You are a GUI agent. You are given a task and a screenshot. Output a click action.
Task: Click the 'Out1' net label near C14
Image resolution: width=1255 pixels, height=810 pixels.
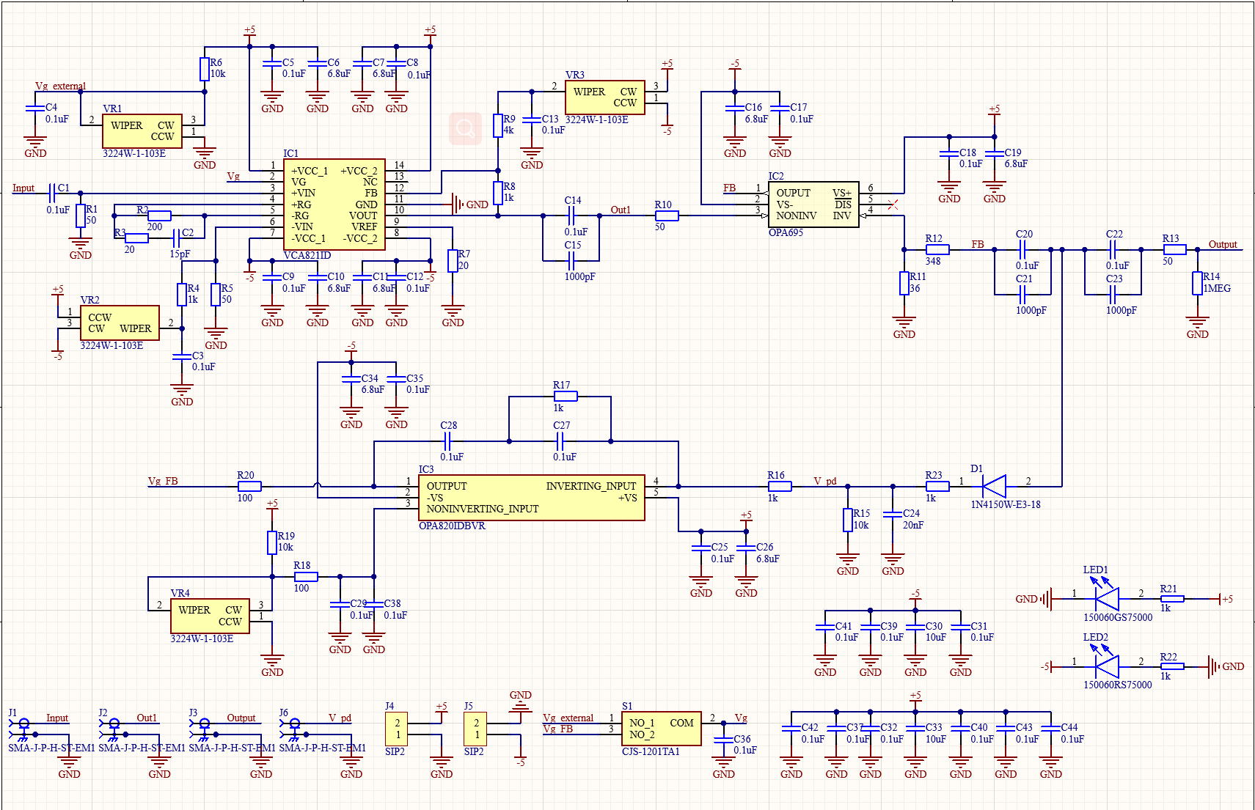pos(621,210)
